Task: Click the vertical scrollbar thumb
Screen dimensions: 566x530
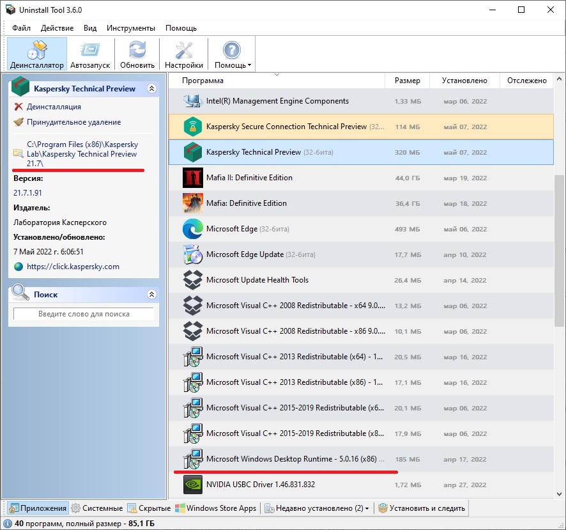Action: [x=559, y=251]
